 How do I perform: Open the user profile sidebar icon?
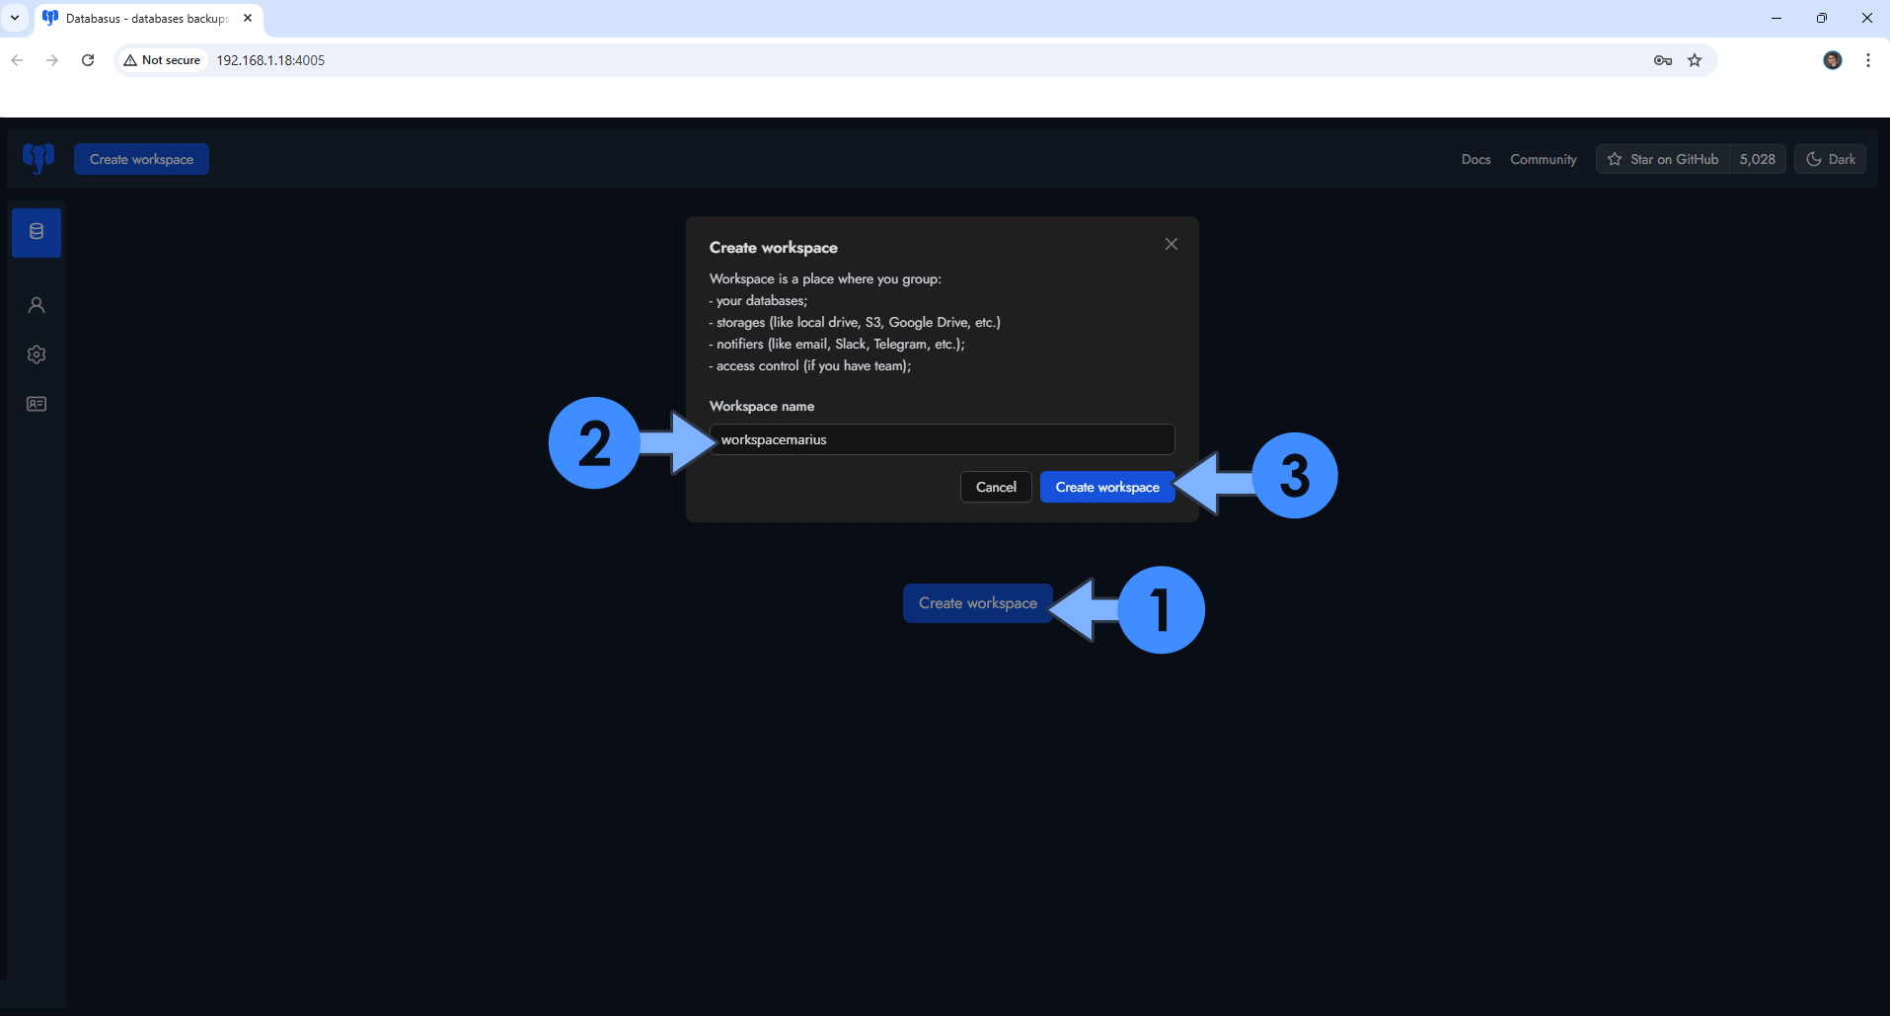point(37,305)
